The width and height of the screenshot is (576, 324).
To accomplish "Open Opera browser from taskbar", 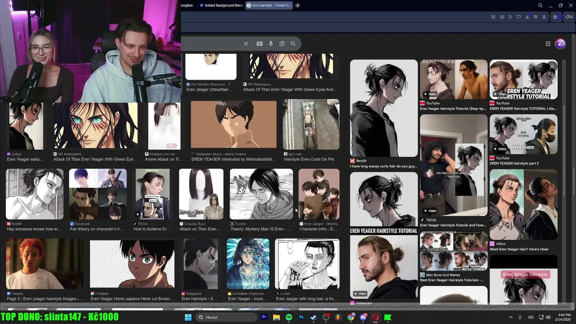I will tap(375, 317).
